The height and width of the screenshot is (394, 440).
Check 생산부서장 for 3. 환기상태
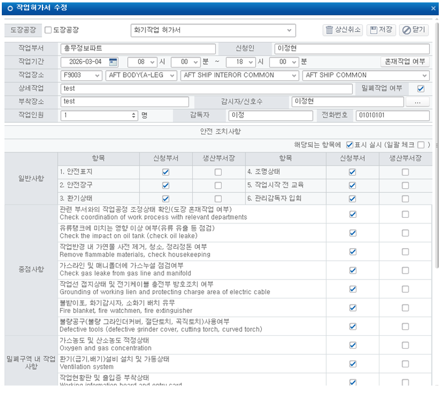coord(218,199)
